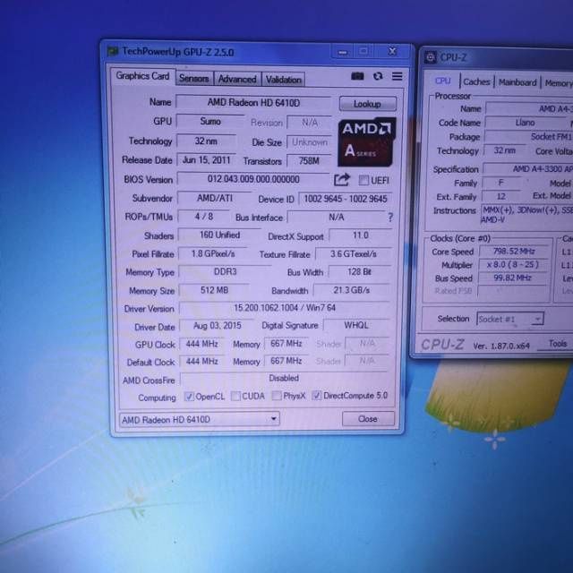Click the CPU-Z title bar app icon
This screenshot has width=573, height=573.
(x=431, y=57)
